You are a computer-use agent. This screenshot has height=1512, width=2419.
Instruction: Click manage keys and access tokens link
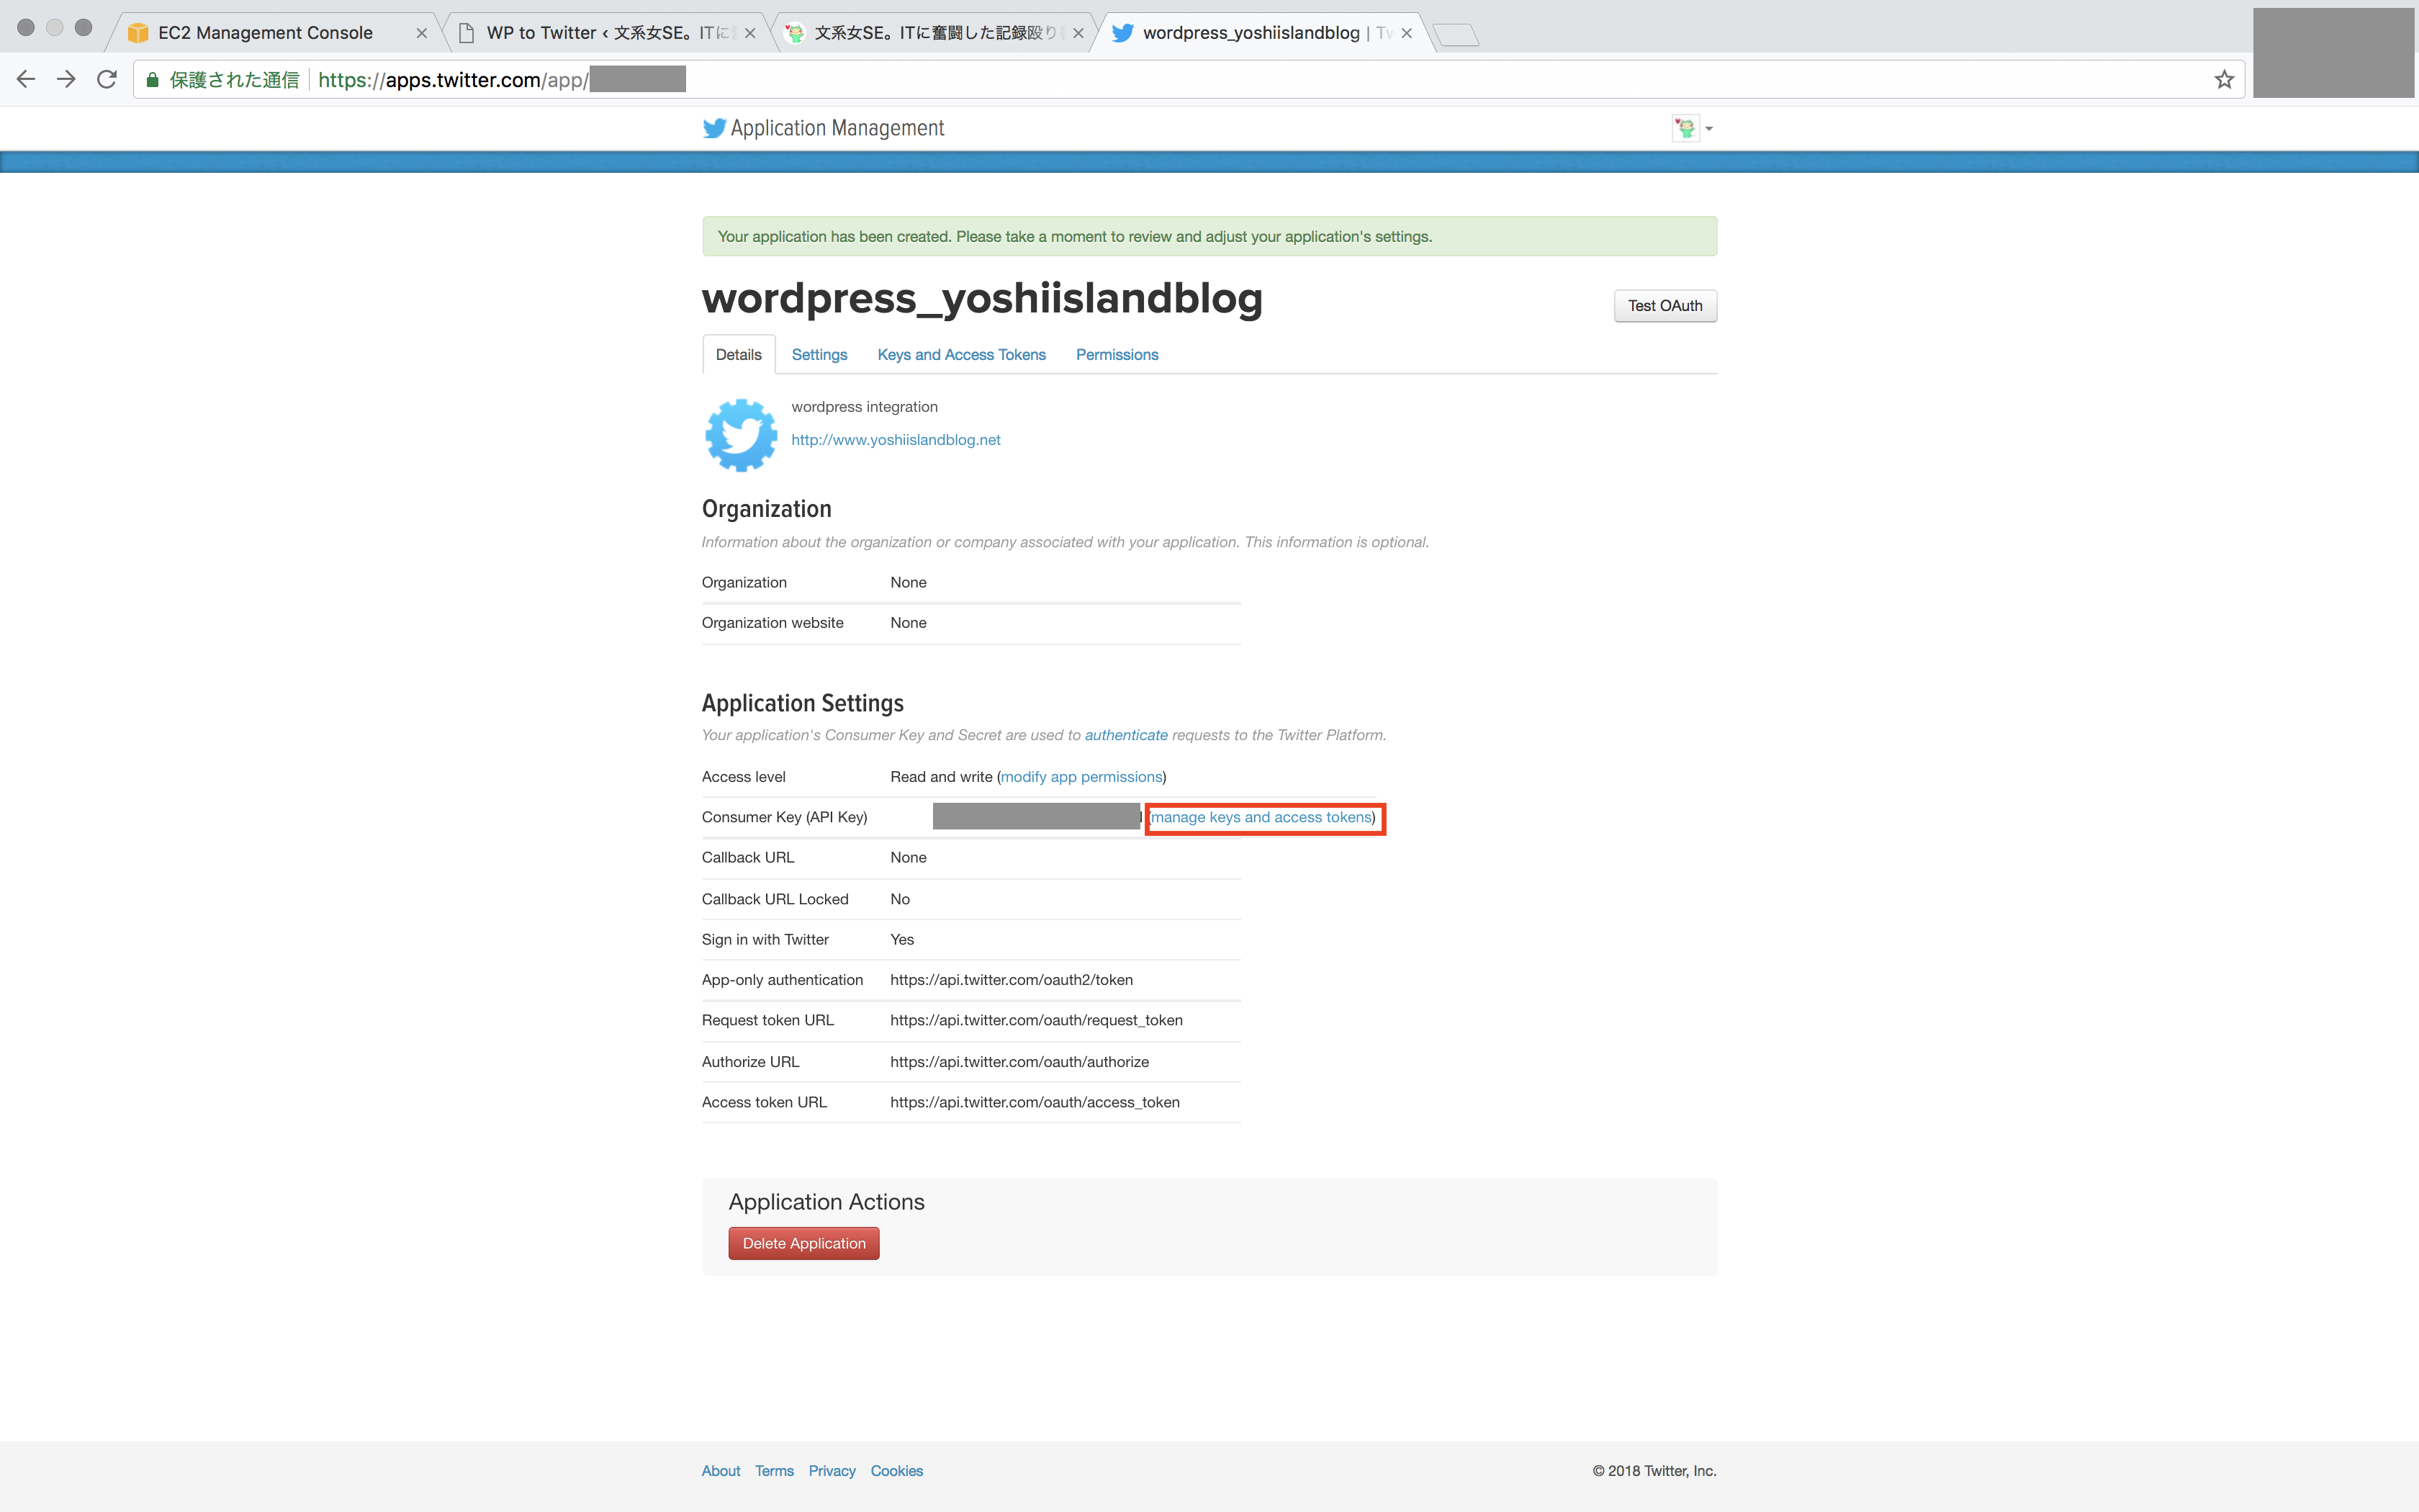(x=1261, y=817)
